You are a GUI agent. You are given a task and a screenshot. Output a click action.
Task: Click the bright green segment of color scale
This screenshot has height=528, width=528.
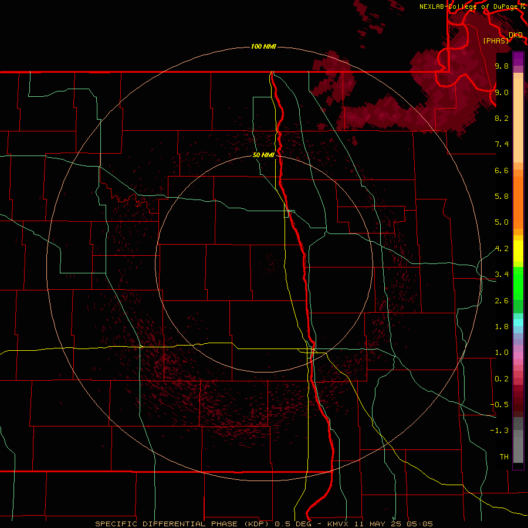click(x=518, y=283)
